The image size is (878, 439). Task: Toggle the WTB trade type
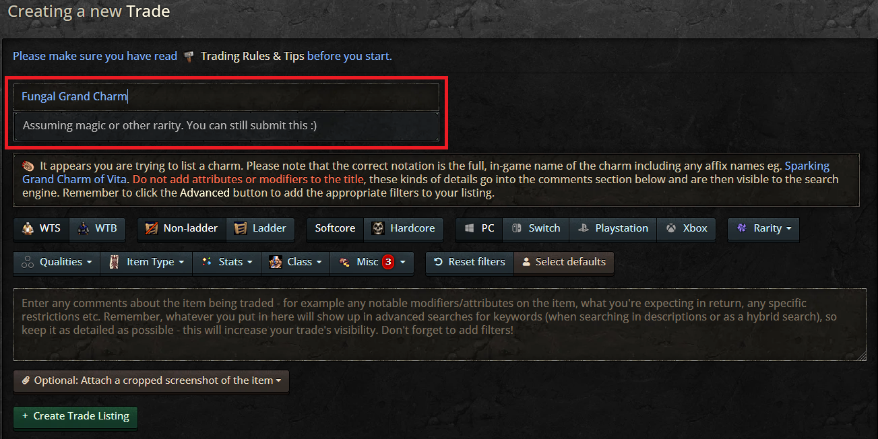click(97, 228)
